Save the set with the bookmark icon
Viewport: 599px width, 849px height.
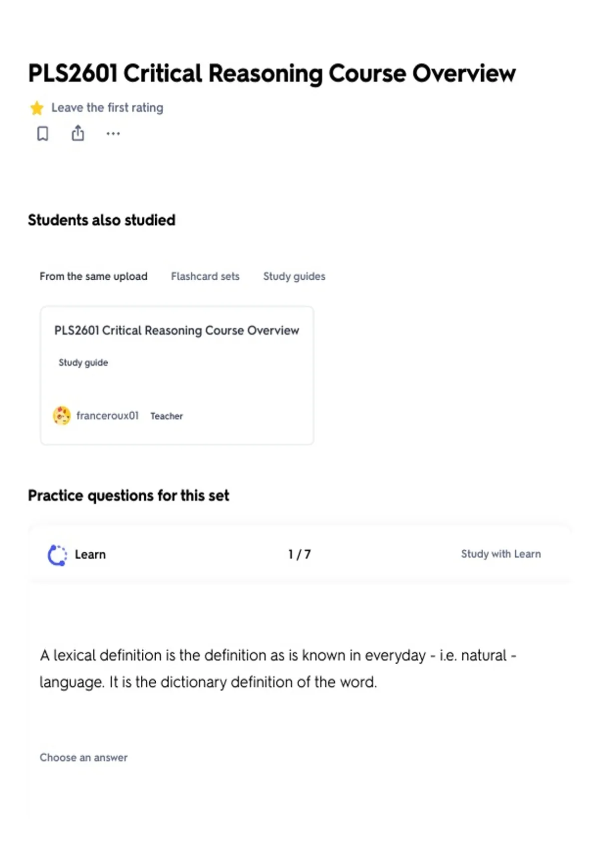point(43,133)
